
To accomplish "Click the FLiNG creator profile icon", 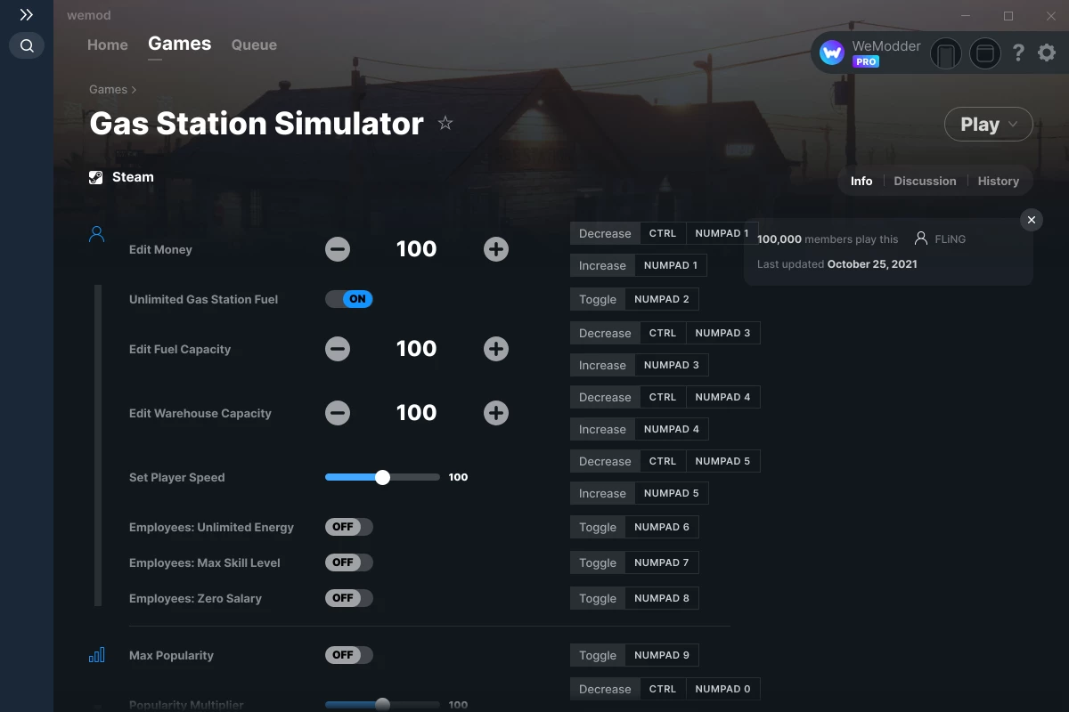I will pyautogui.click(x=920, y=238).
